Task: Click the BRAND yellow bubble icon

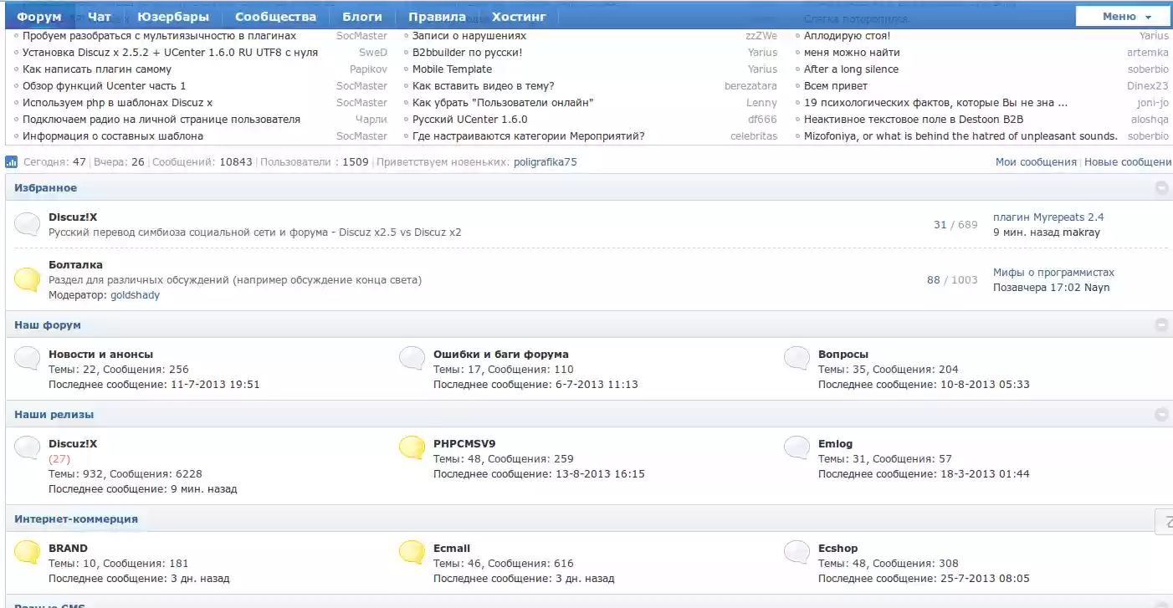Action: point(26,553)
